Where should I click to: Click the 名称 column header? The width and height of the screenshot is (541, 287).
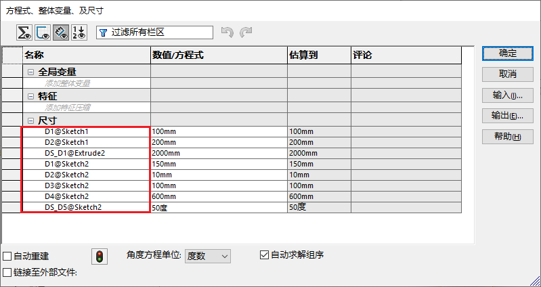[x=87, y=56]
